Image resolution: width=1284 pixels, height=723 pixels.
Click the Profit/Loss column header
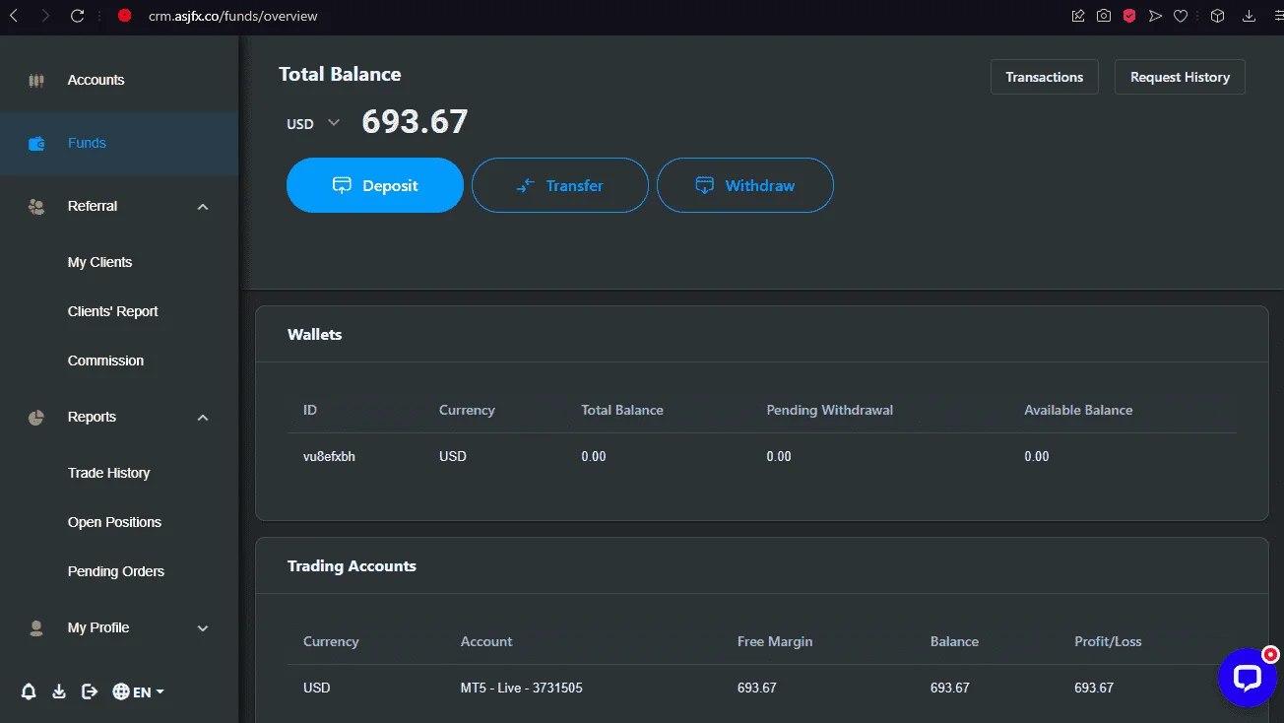1108,641
